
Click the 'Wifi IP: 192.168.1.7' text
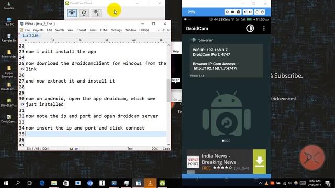point(210,50)
